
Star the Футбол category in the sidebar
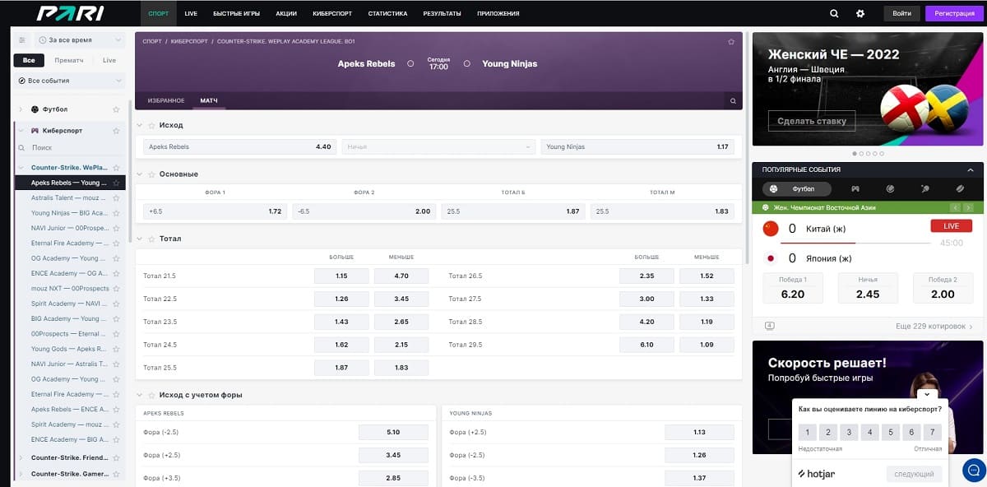click(116, 109)
